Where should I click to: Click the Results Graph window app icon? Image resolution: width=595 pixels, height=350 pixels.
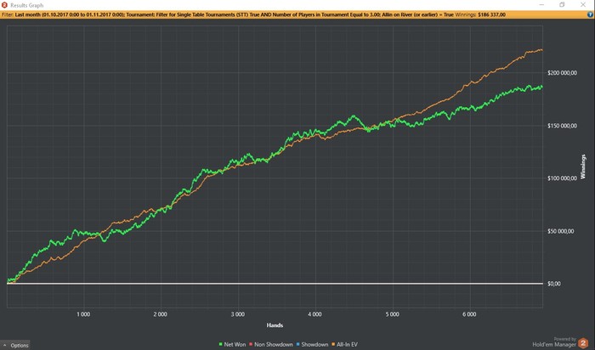pyautogui.click(x=4, y=5)
